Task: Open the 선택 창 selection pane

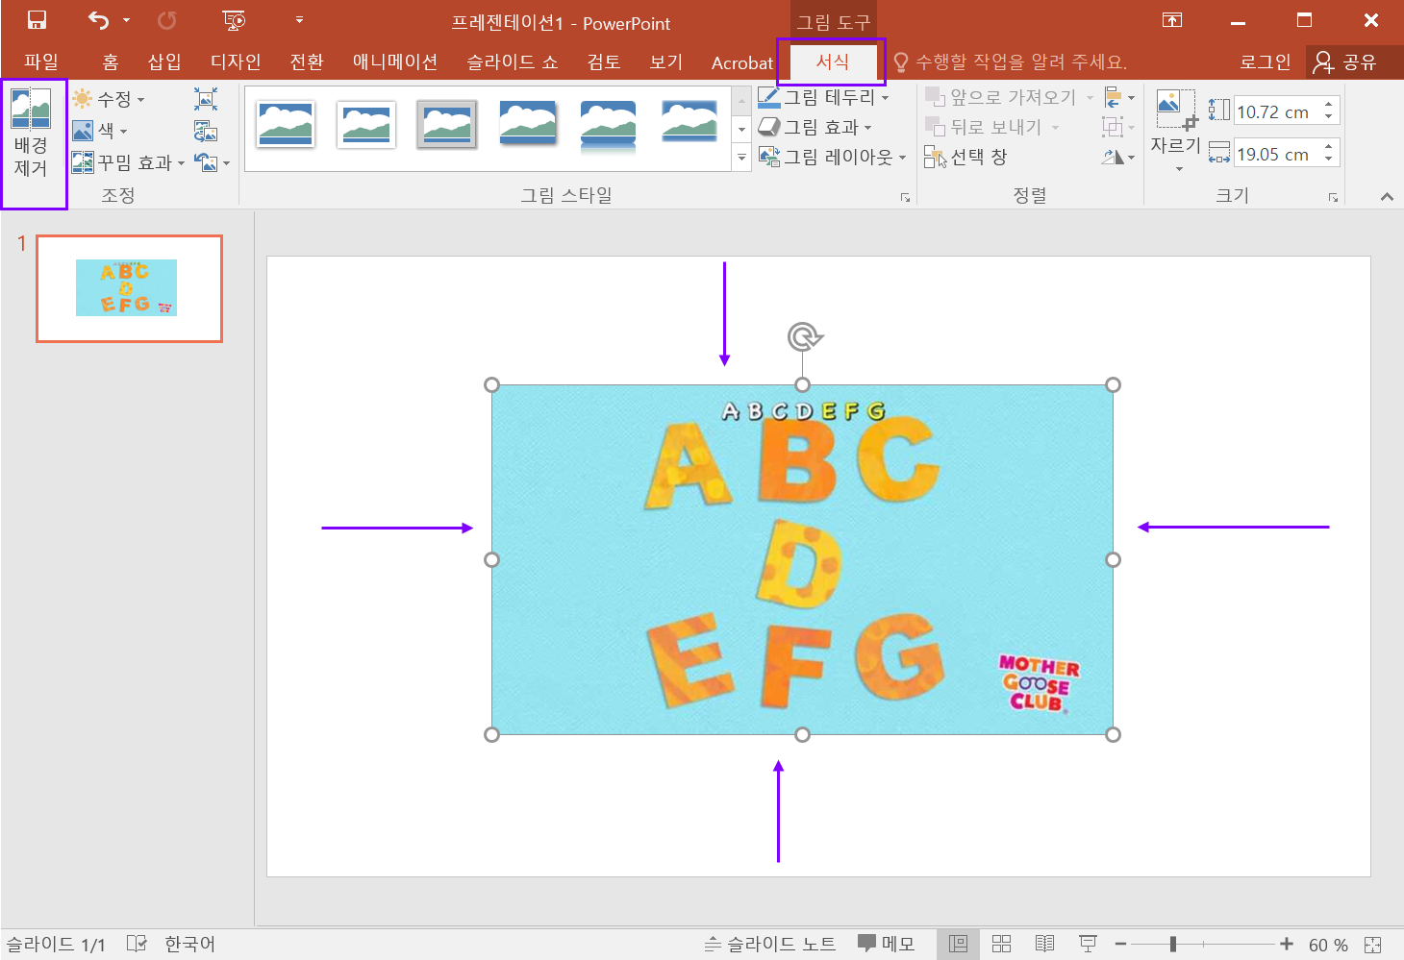Action: 965,157
